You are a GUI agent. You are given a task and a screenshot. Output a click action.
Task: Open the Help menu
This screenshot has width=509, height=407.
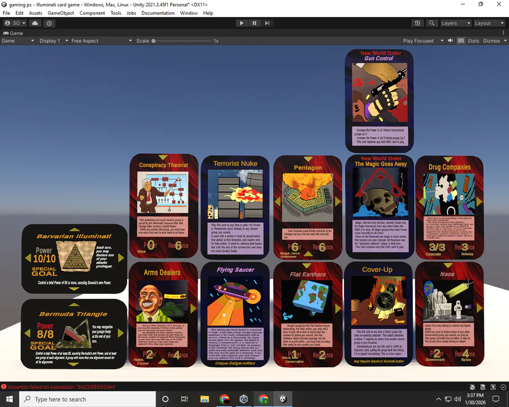click(x=208, y=13)
